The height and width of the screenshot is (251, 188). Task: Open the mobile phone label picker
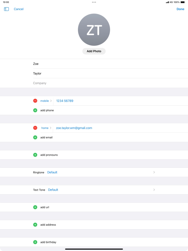46,101
